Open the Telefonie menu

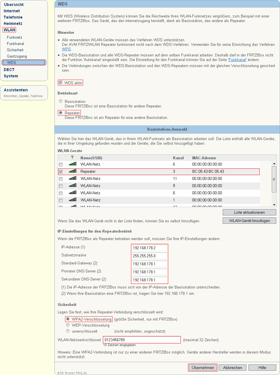pyautogui.click(x=13, y=17)
